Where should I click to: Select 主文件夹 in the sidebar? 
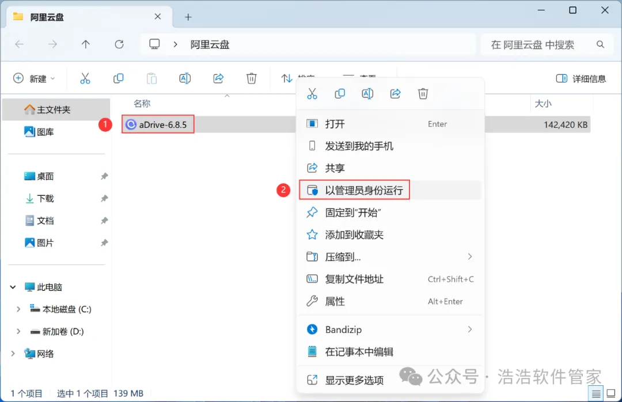(x=56, y=109)
